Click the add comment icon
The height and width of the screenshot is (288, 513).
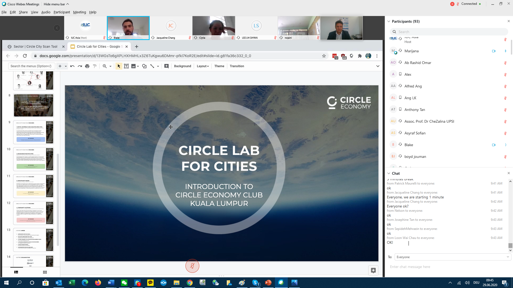(166, 66)
